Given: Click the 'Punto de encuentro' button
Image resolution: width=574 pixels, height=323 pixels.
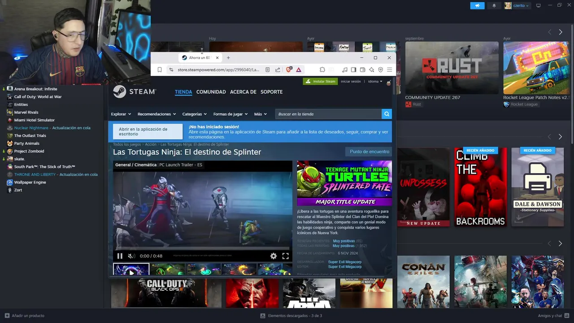Looking at the screenshot, I should [370, 152].
